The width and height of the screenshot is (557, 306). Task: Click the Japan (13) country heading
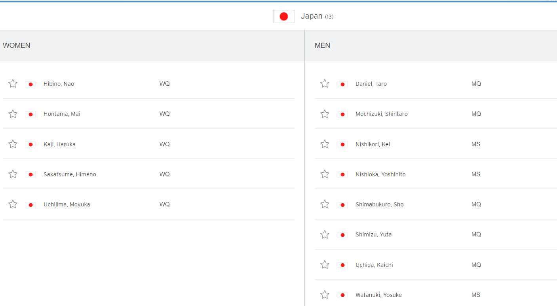click(317, 16)
